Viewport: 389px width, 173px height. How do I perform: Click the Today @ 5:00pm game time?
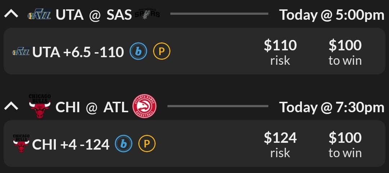(332, 15)
